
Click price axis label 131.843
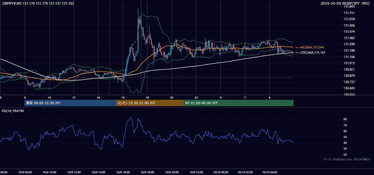(x=349, y=7)
